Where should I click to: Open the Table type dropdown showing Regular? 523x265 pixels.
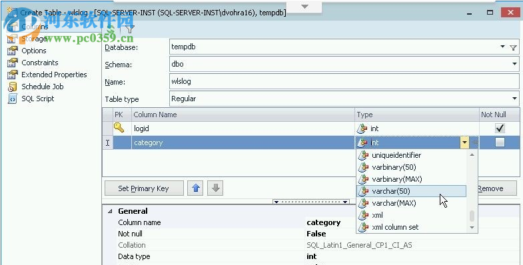(x=514, y=99)
